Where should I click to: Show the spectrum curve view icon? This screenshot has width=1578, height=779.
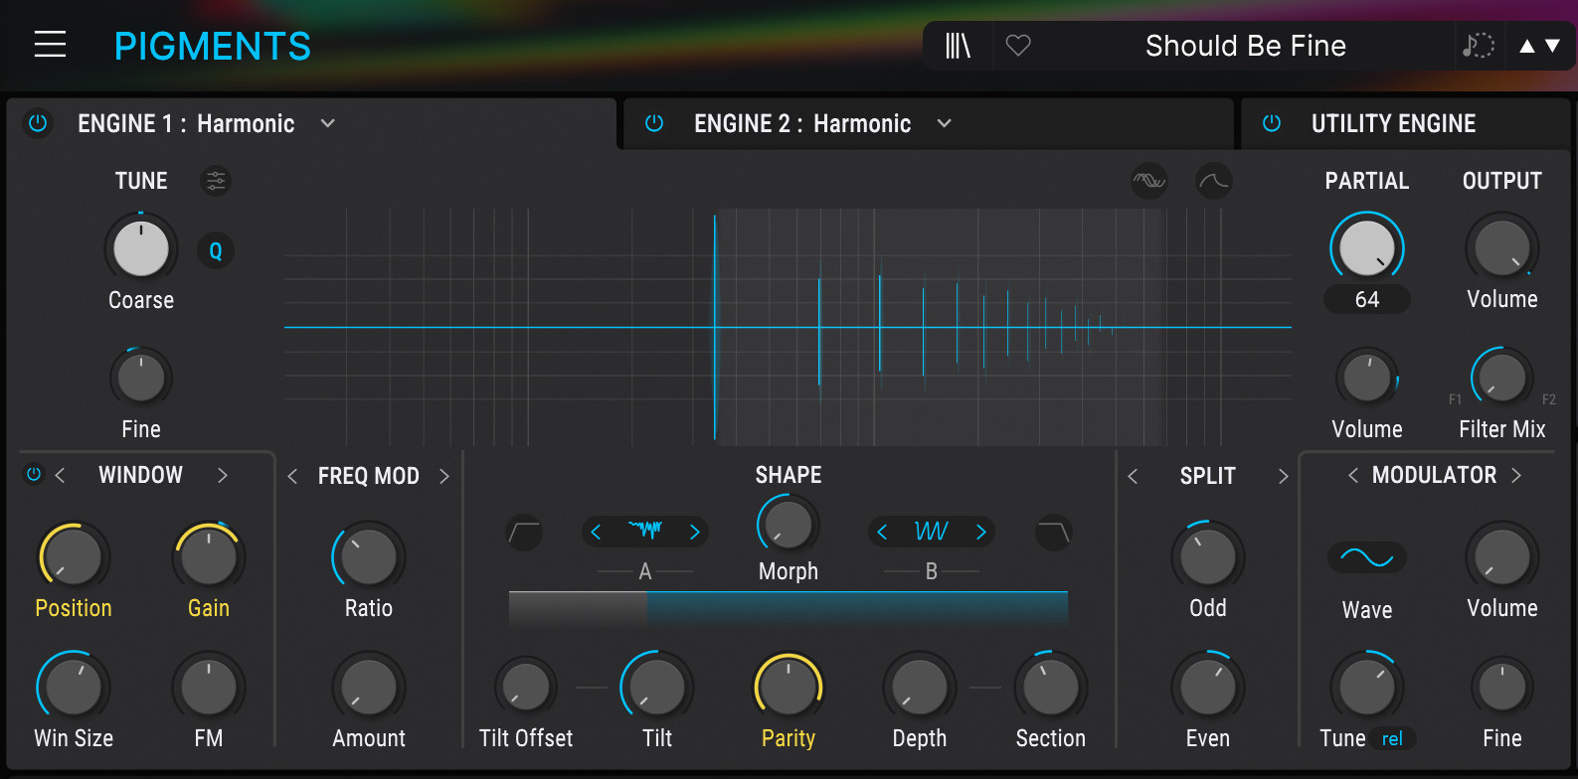[1214, 181]
